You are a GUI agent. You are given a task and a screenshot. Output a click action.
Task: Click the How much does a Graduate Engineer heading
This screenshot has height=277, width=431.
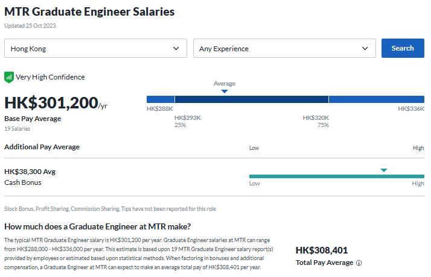(x=97, y=226)
